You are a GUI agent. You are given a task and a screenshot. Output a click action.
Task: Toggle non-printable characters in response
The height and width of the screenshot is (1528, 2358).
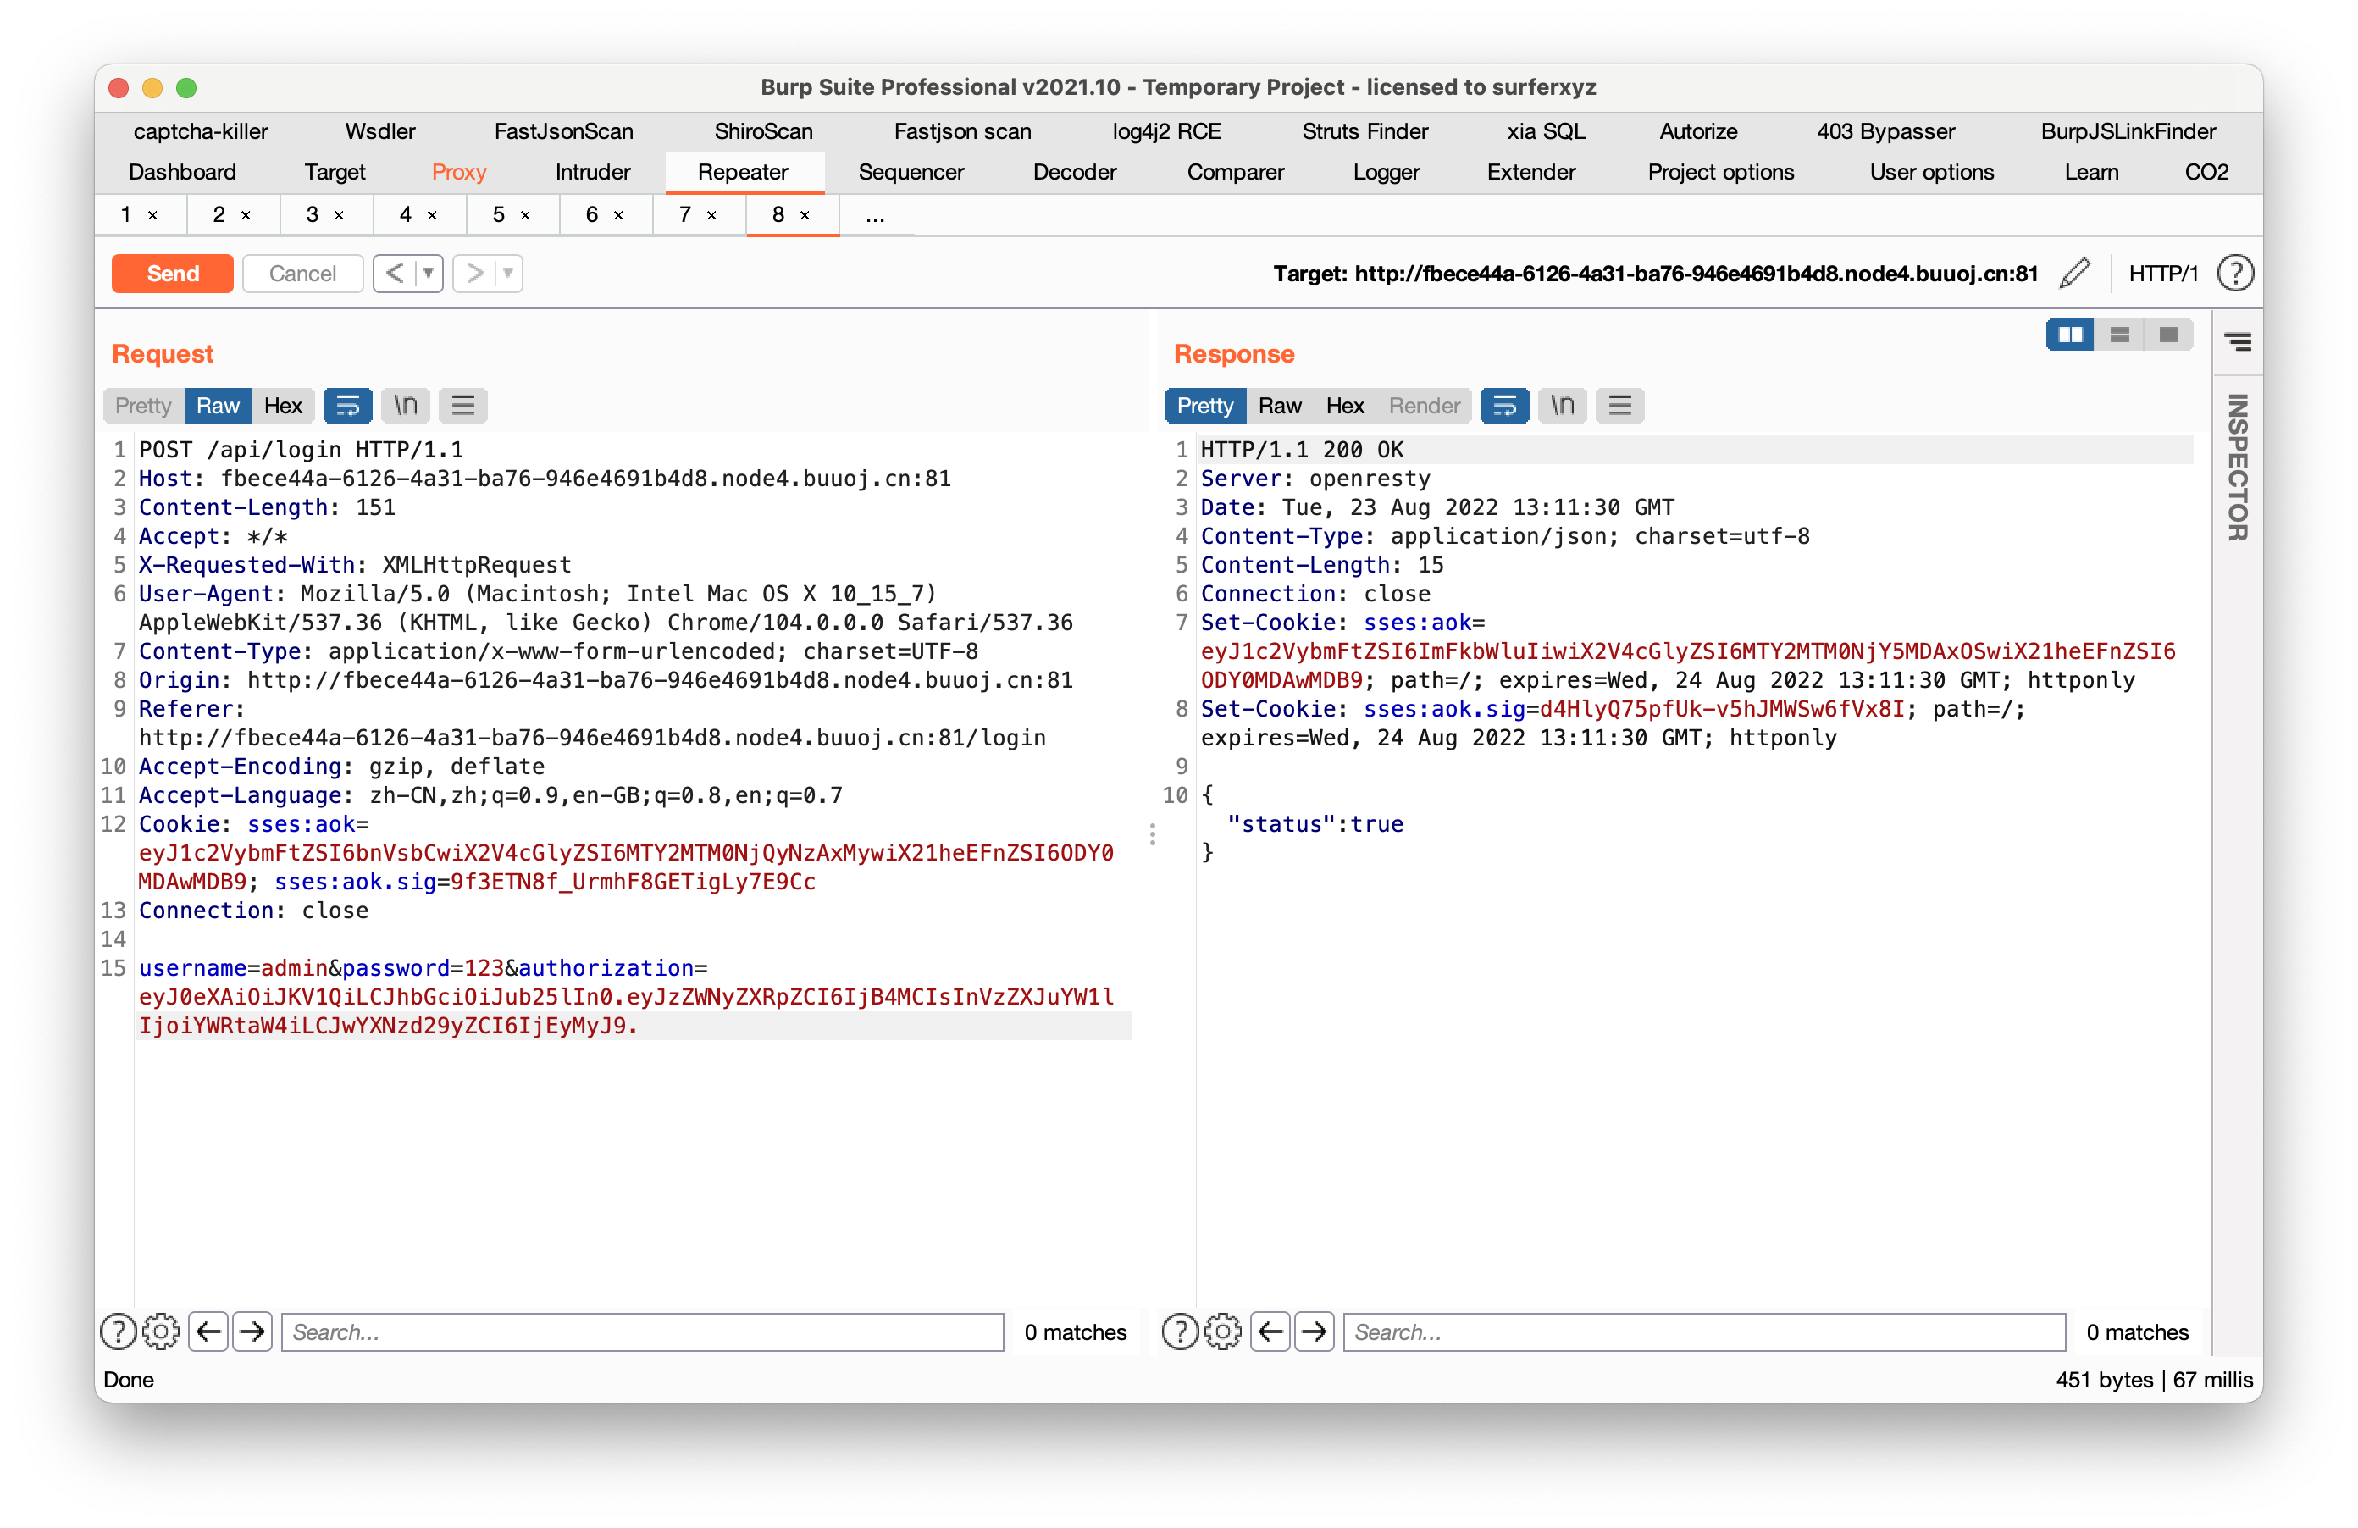point(1563,405)
